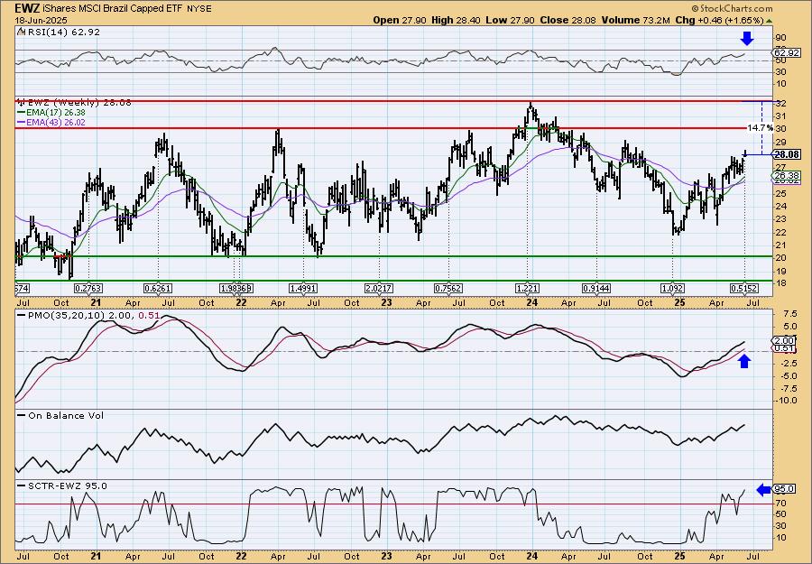Click the 2.00 PMO axis value tag
This screenshot has height=564, width=812.
pyautogui.click(x=784, y=340)
